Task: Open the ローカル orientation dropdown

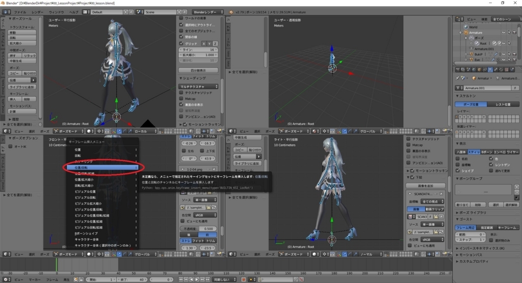Action: tap(145, 131)
